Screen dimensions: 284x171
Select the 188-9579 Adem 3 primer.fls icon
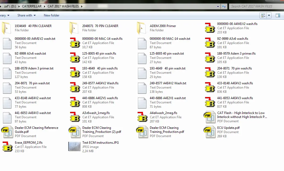pos(210,58)
